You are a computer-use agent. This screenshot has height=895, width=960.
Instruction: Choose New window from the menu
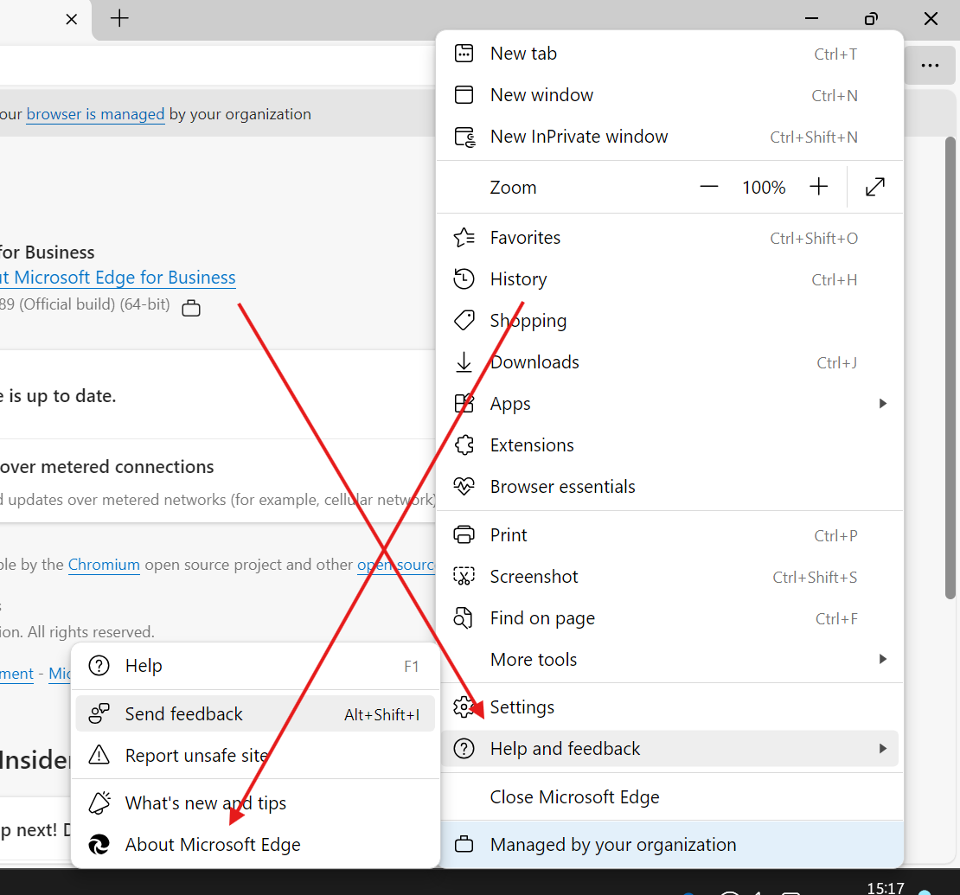[x=669, y=95]
